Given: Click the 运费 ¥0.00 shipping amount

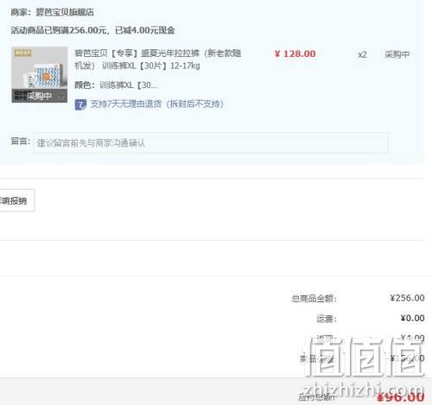Looking at the screenshot, I should click(x=412, y=318).
